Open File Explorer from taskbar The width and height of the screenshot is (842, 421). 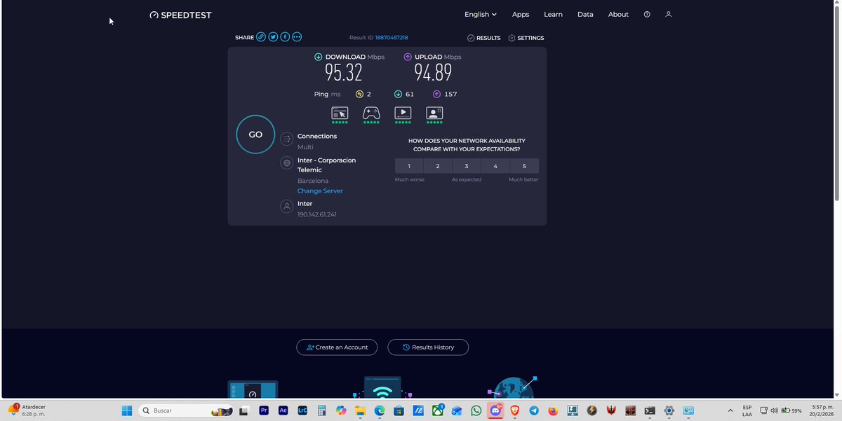361,410
